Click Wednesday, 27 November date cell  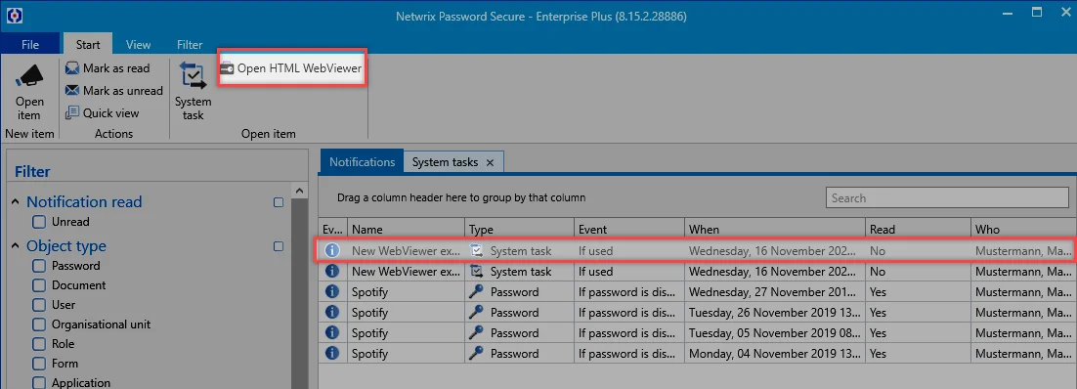pyautogui.click(x=775, y=292)
